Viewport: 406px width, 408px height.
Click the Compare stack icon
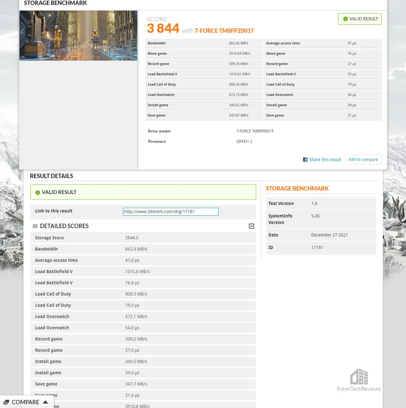[x=6, y=402]
